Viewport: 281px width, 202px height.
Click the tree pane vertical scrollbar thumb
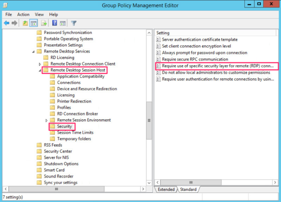(x=149, y=120)
